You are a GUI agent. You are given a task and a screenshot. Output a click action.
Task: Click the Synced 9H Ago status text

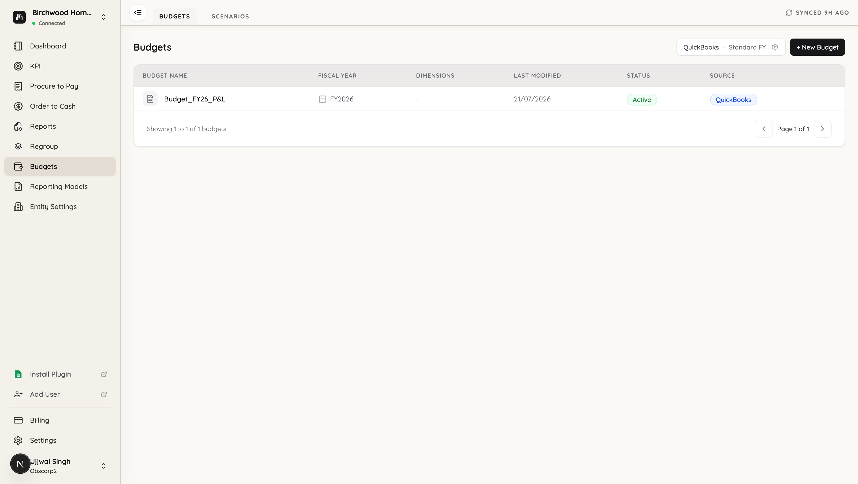(822, 13)
